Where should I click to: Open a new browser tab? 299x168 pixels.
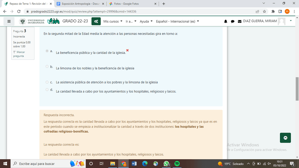(x=164, y=4)
